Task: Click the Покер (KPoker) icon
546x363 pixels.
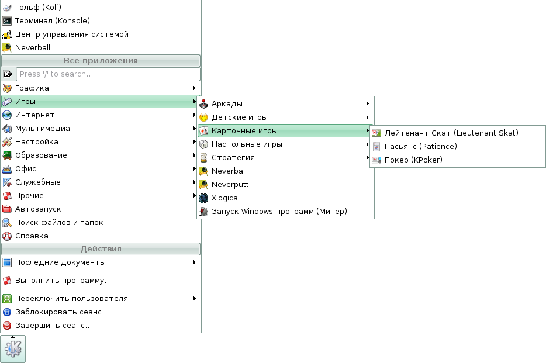Action: 377,160
